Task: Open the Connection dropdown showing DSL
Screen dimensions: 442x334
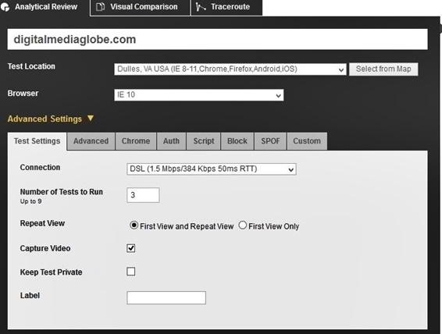Action: coord(211,169)
